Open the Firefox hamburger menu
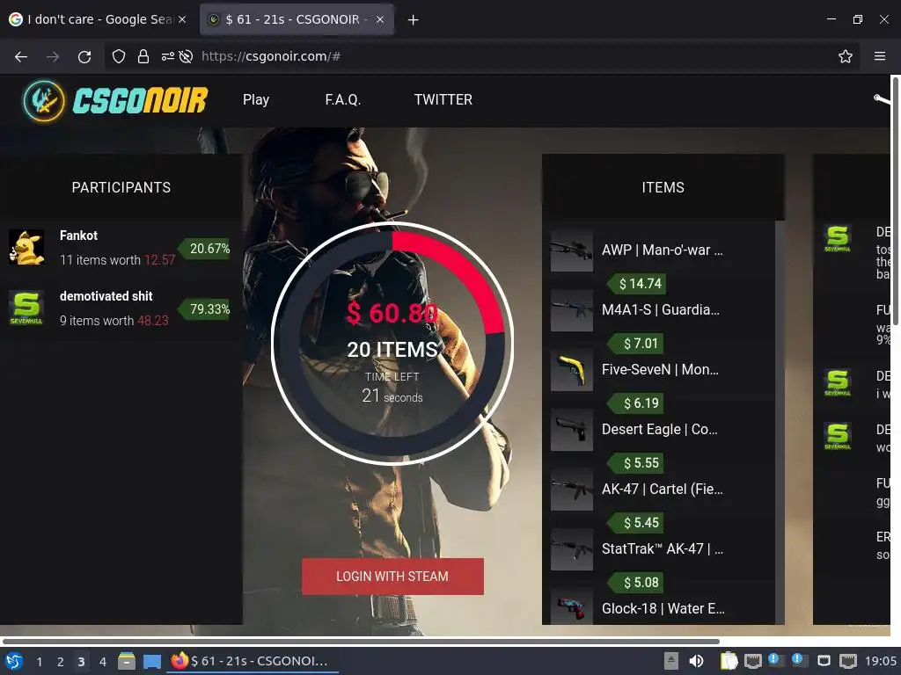Screen dimensions: 901x675 click(x=880, y=56)
